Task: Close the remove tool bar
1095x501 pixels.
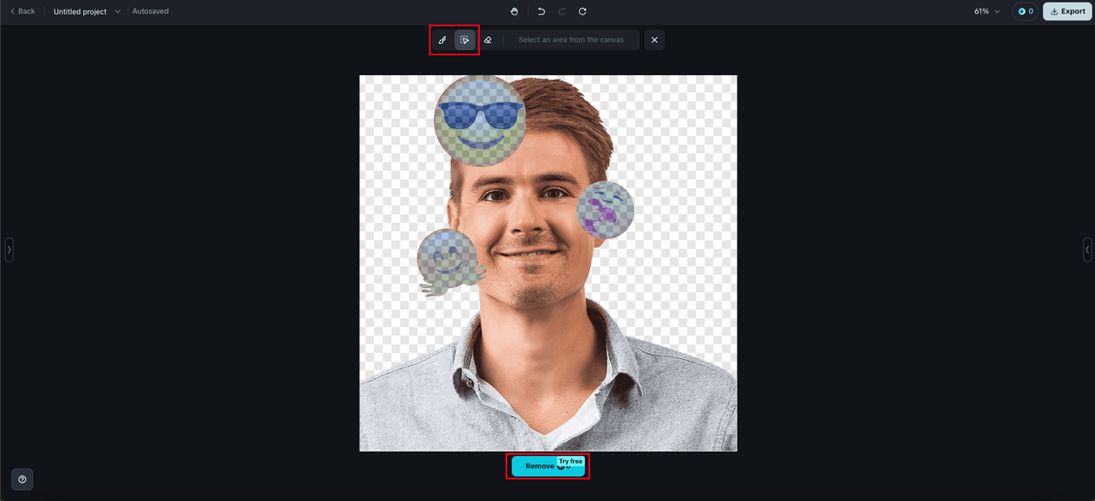Action: pyautogui.click(x=654, y=40)
